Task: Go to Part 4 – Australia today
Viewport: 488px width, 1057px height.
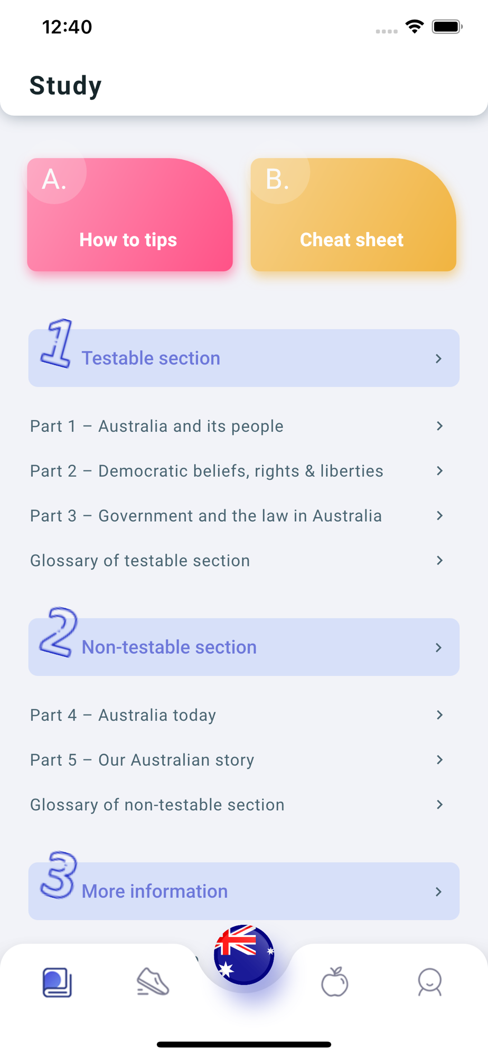Action: click(123, 715)
